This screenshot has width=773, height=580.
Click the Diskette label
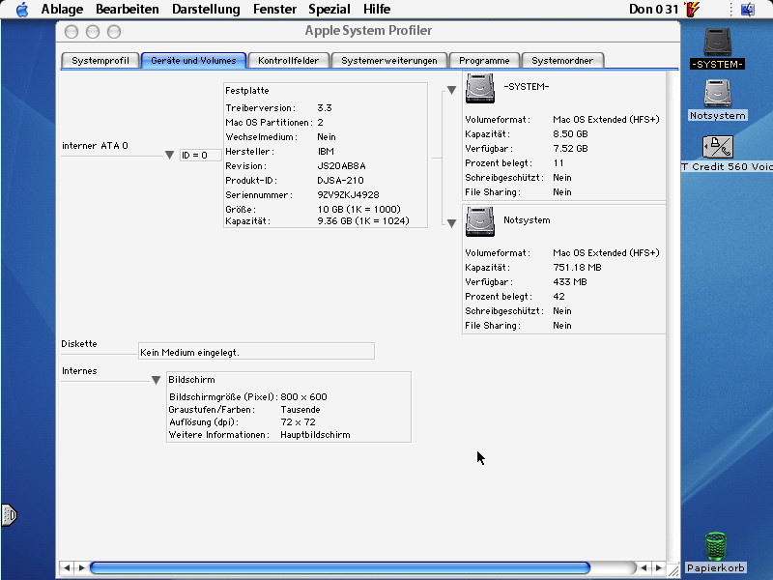[x=79, y=344]
